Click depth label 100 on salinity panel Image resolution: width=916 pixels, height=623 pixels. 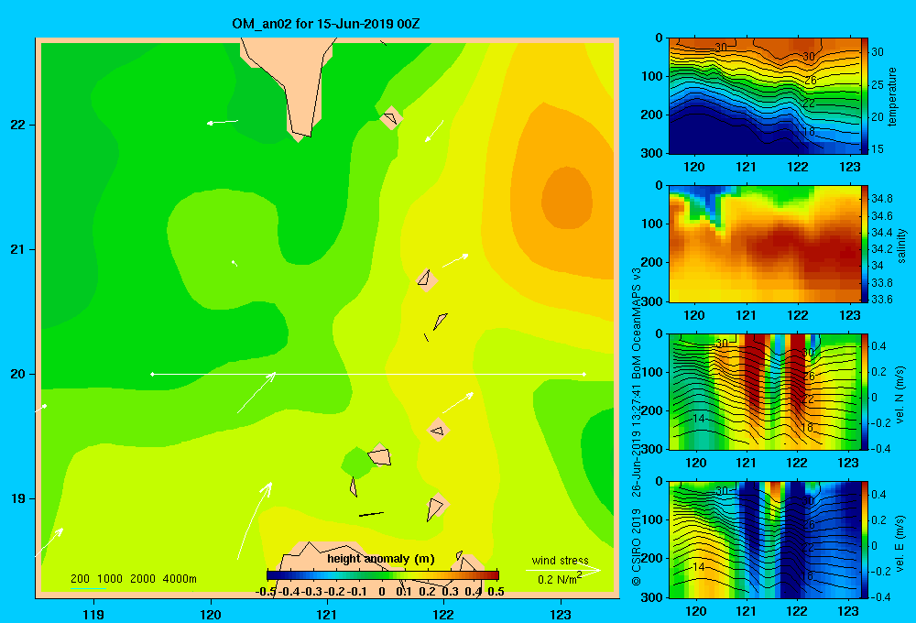point(652,224)
